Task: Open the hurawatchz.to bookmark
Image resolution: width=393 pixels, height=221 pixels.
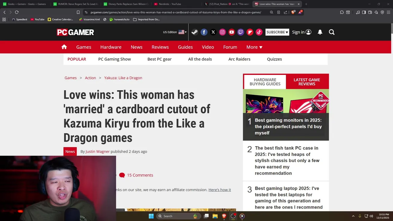Action: click(119, 19)
